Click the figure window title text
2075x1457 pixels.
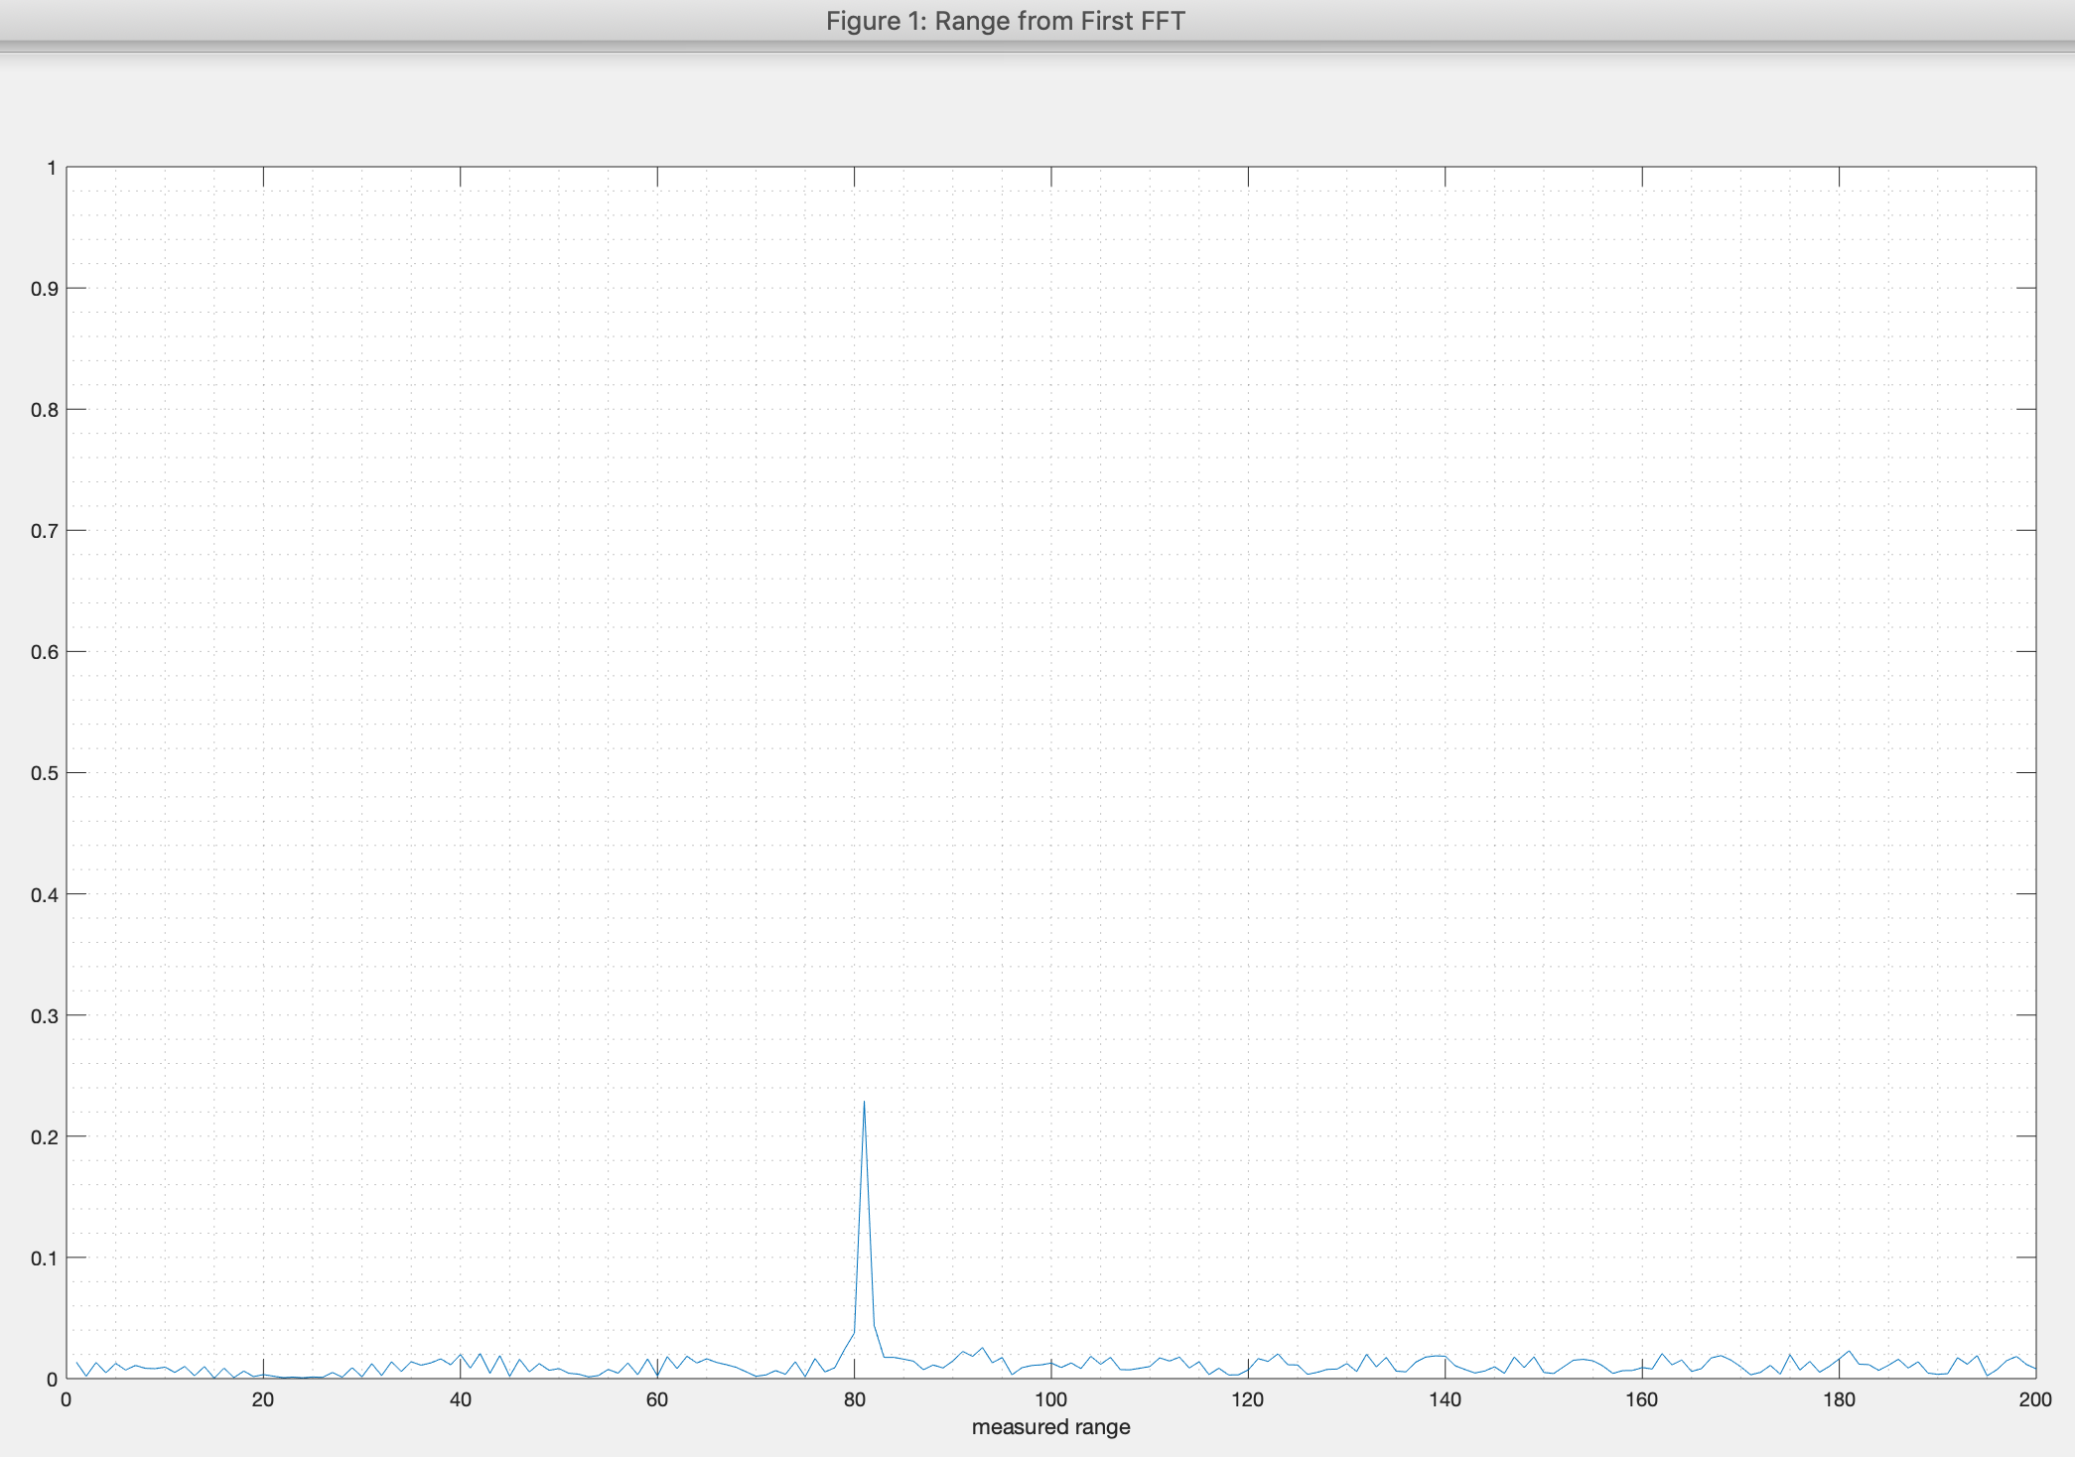1005,21
